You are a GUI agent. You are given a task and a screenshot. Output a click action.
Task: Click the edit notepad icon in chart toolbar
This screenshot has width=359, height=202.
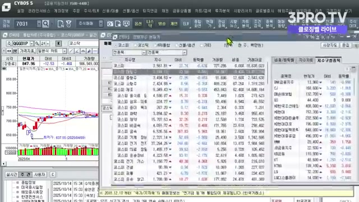(x=15, y=51)
